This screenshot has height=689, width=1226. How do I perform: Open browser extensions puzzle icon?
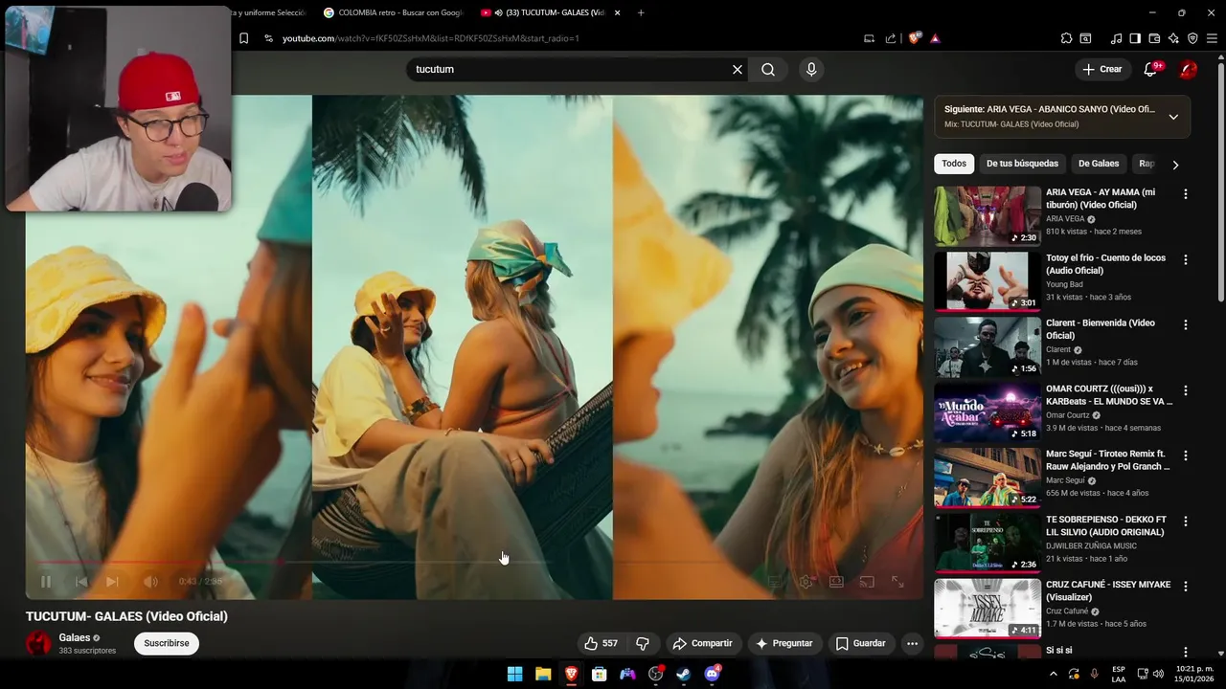tap(1066, 38)
